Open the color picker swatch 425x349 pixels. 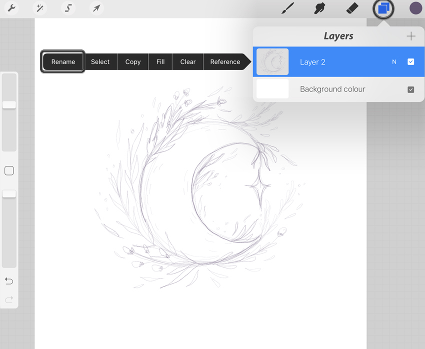coord(415,8)
